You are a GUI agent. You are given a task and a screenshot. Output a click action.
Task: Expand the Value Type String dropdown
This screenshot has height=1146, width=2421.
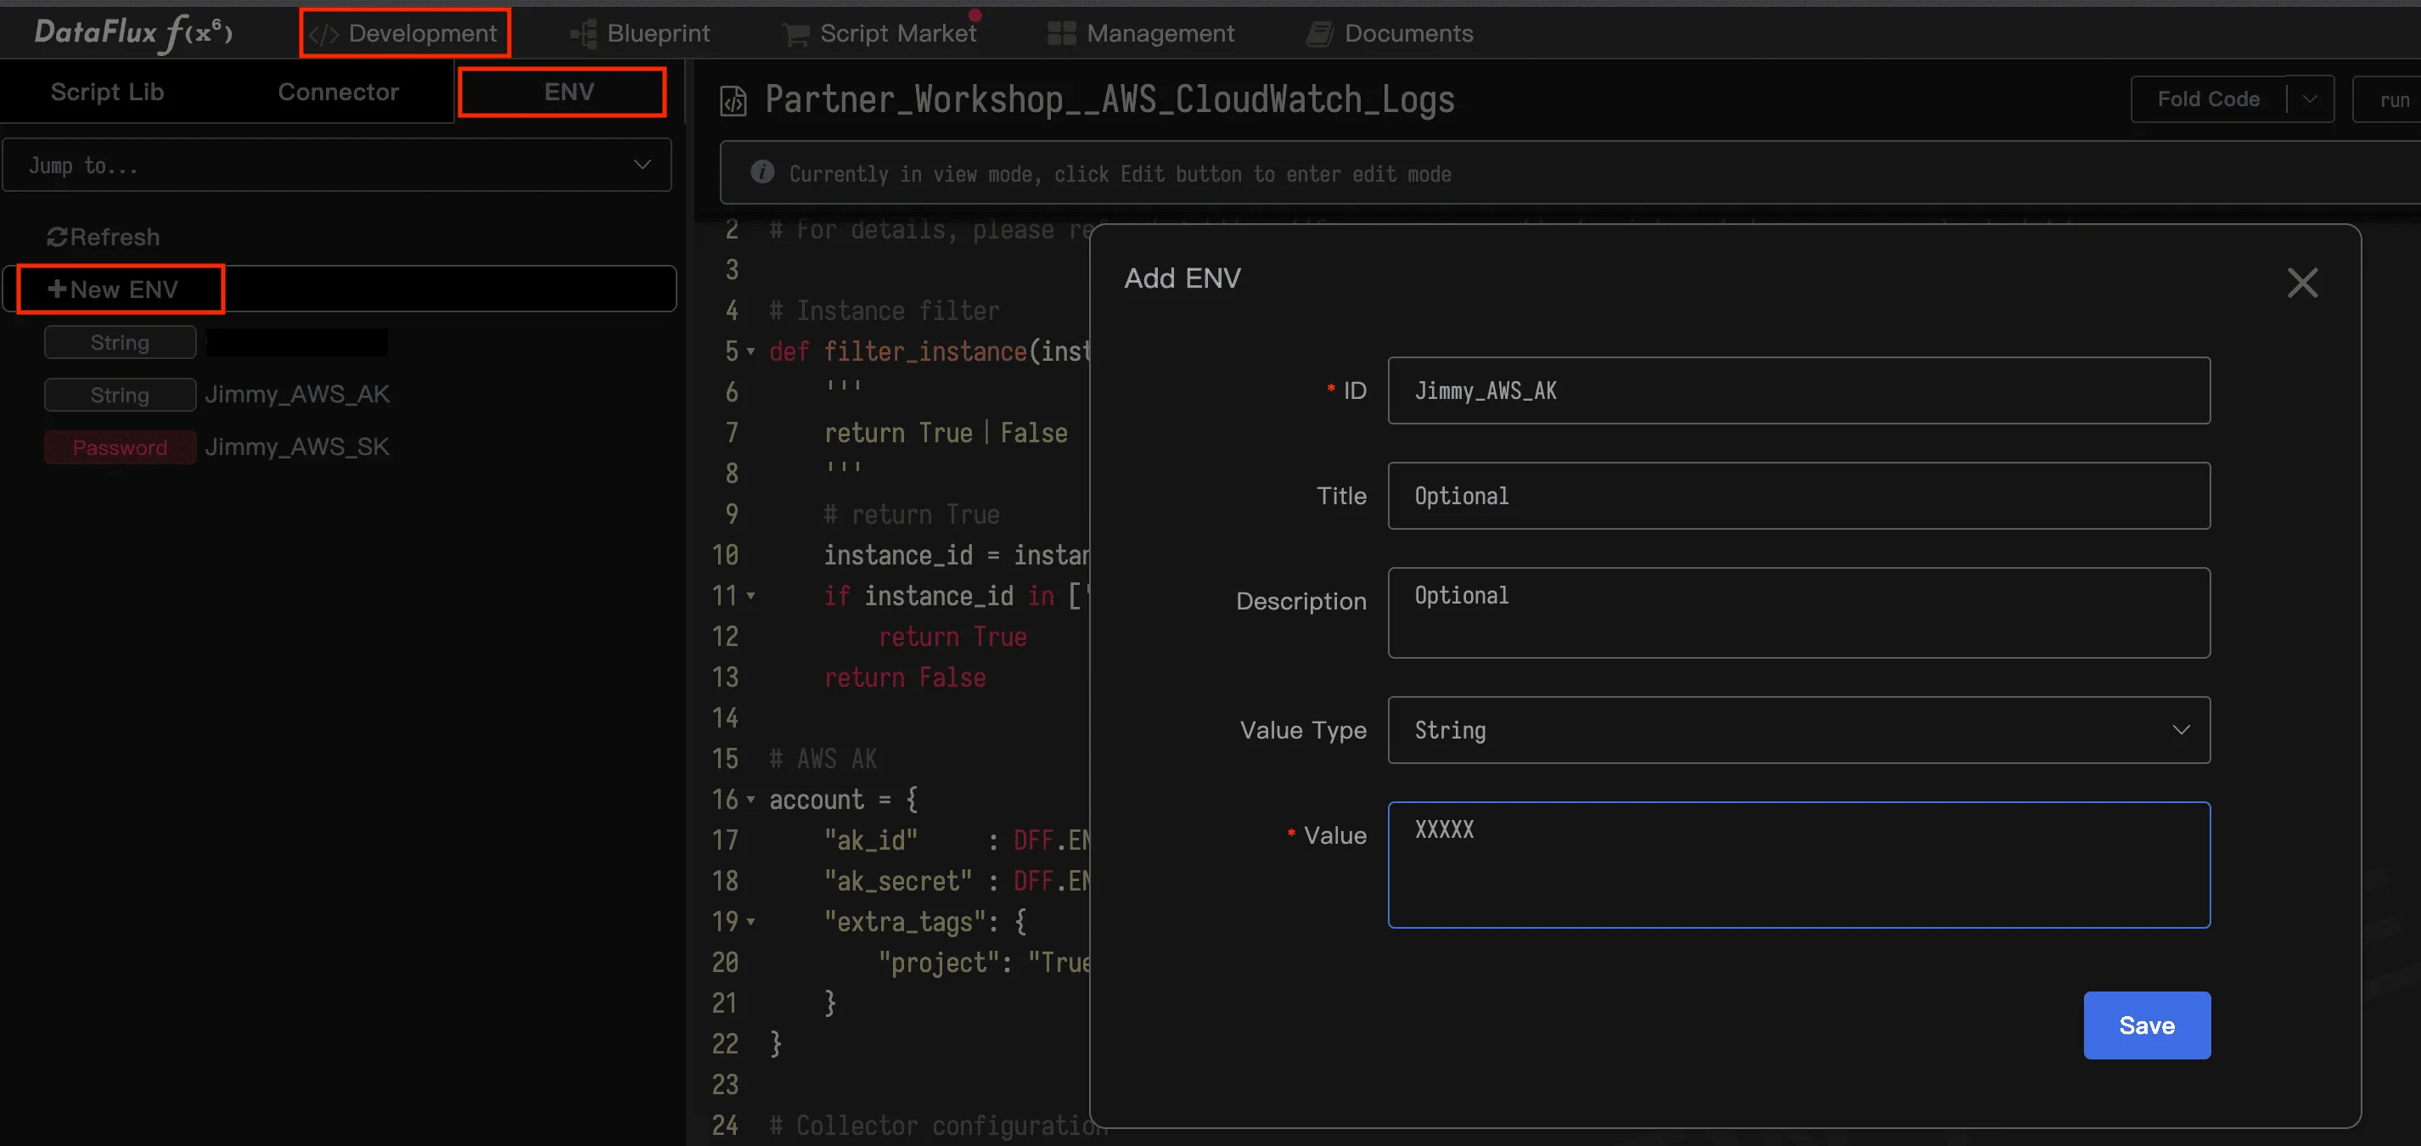[x=1798, y=731]
